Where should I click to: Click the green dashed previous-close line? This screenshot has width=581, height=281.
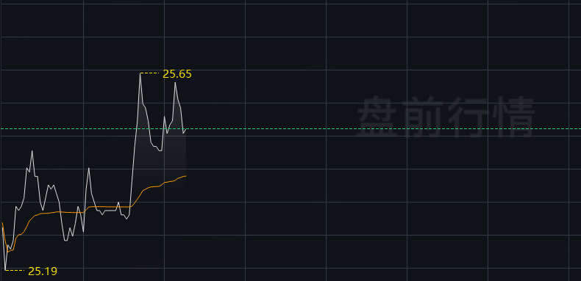pos(290,128)
